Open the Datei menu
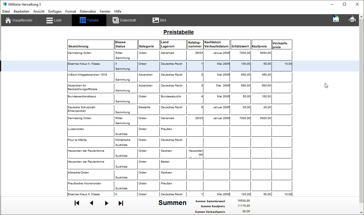Viewport: 364px width, 215px height. tap(6, 11)
